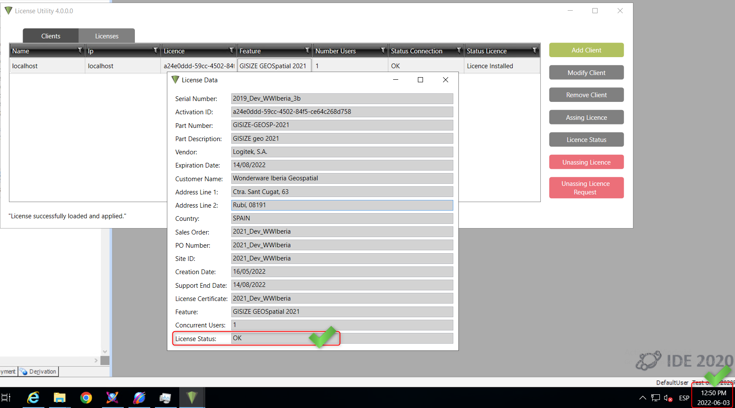The image size is (735, 408).
Task: Click the Expiration Date field
Action: tap(342, 165)
